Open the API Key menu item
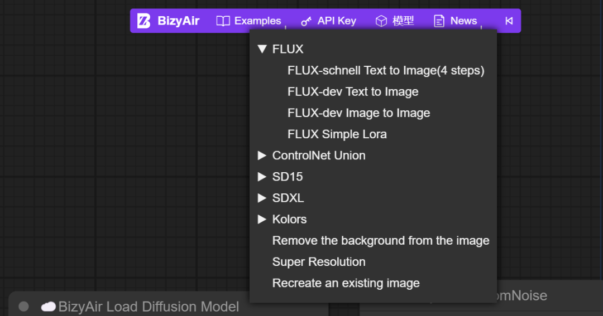 point(328,21)
